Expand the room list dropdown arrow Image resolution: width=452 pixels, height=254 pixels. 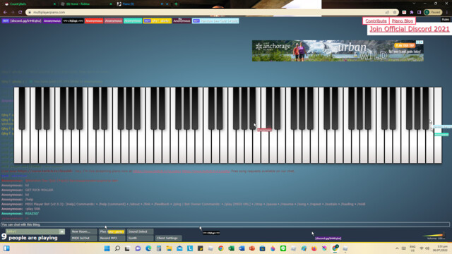click(x=61, y=231)
